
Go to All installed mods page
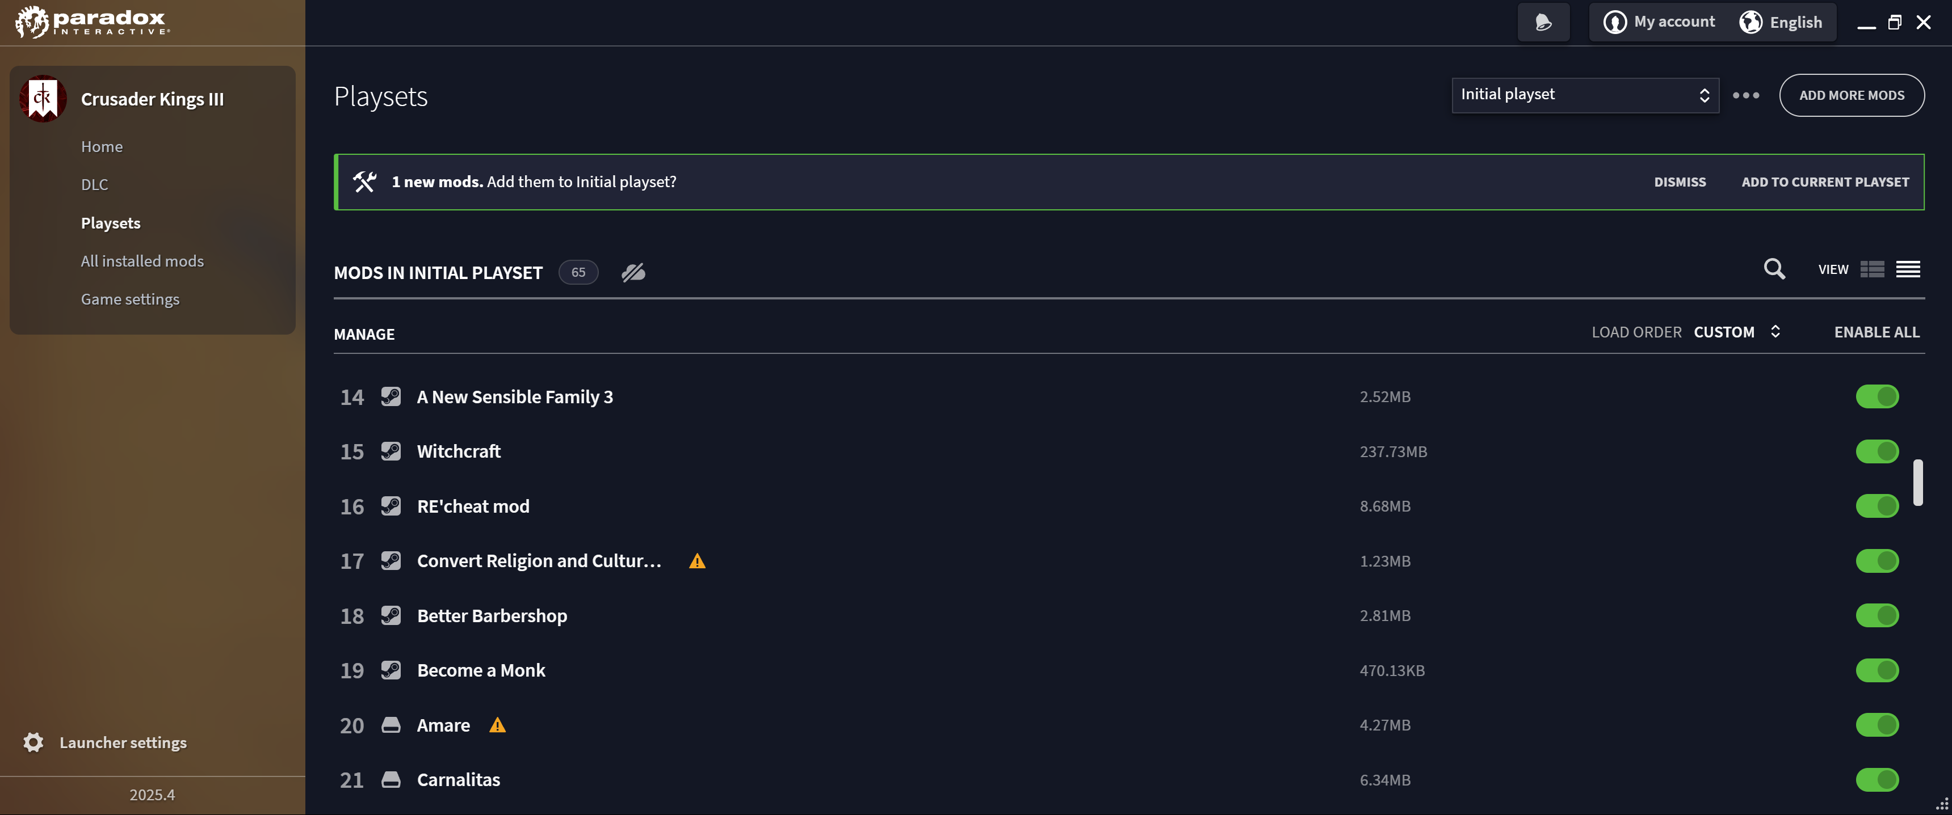[142, 260]
